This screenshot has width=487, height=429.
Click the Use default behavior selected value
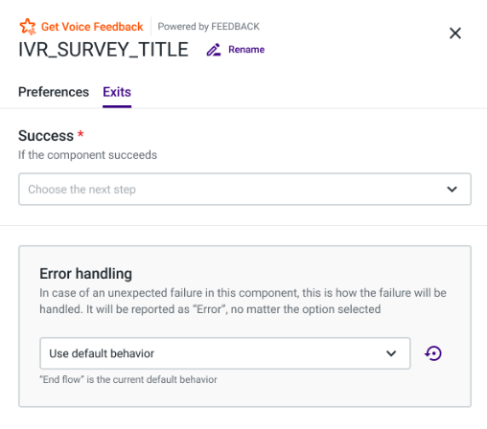coord(102,353)
